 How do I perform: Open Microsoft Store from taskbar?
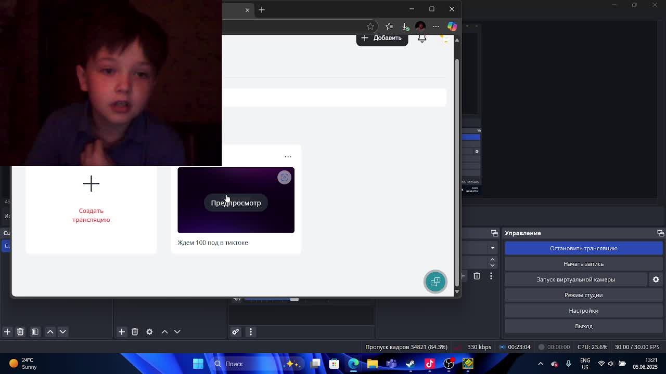pos(335,364)
